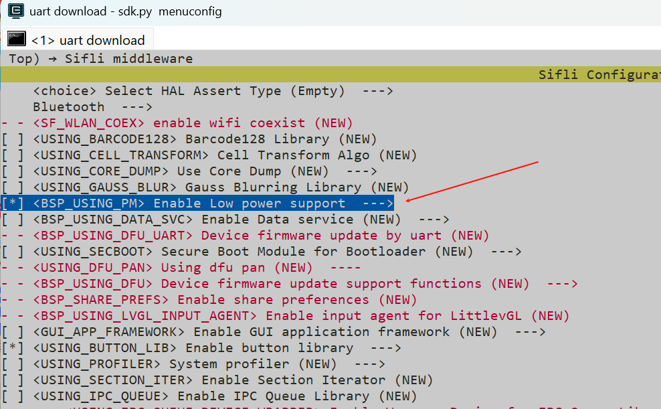
Task: Disable the USING_BUTTON_LIB checkbox
Action: pos(13,348)
